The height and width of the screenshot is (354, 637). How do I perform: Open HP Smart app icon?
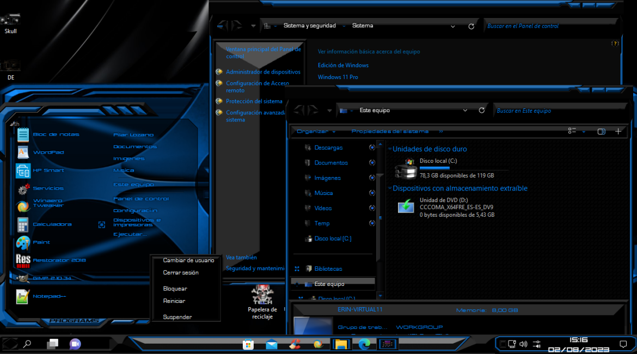tap(23, 170)
